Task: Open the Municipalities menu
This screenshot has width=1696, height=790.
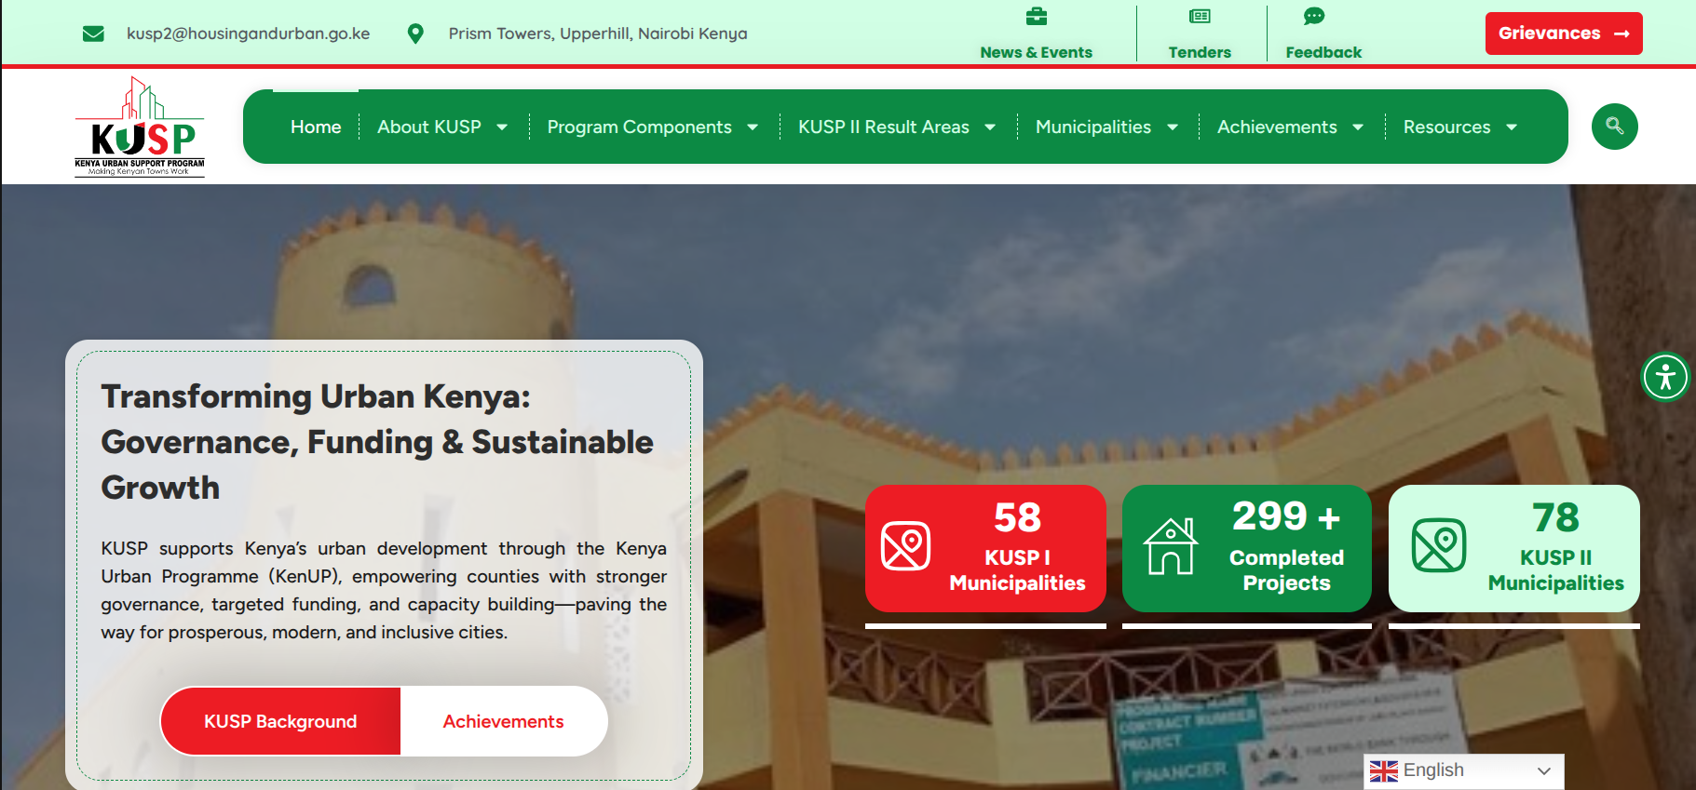Action: pyautogui.click(x=1093, y=127)
